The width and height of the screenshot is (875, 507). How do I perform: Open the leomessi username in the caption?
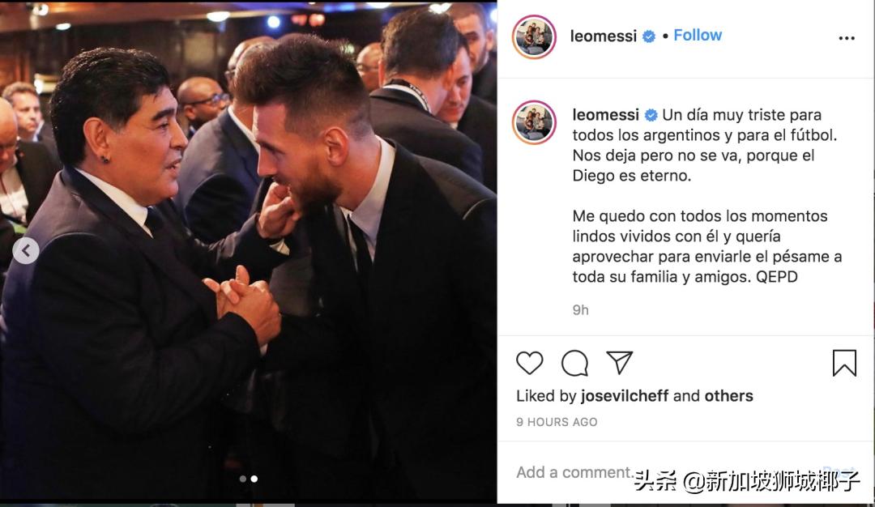pyautogui.click(x=605, y=115)
